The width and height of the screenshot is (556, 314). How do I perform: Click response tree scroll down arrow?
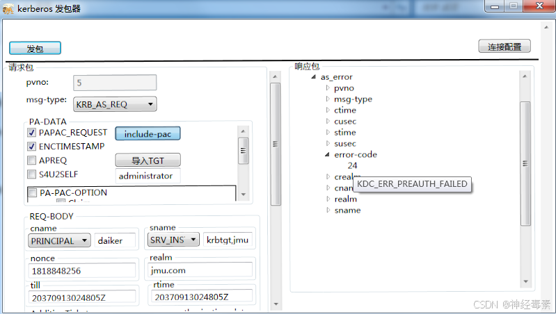coord(525,281)
